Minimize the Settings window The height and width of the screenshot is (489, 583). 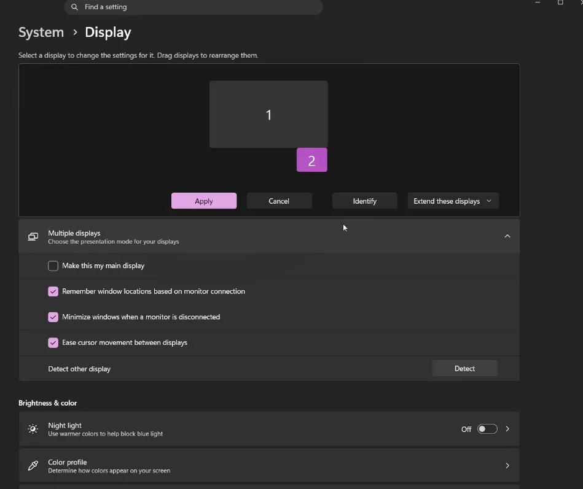click(538, 2)
